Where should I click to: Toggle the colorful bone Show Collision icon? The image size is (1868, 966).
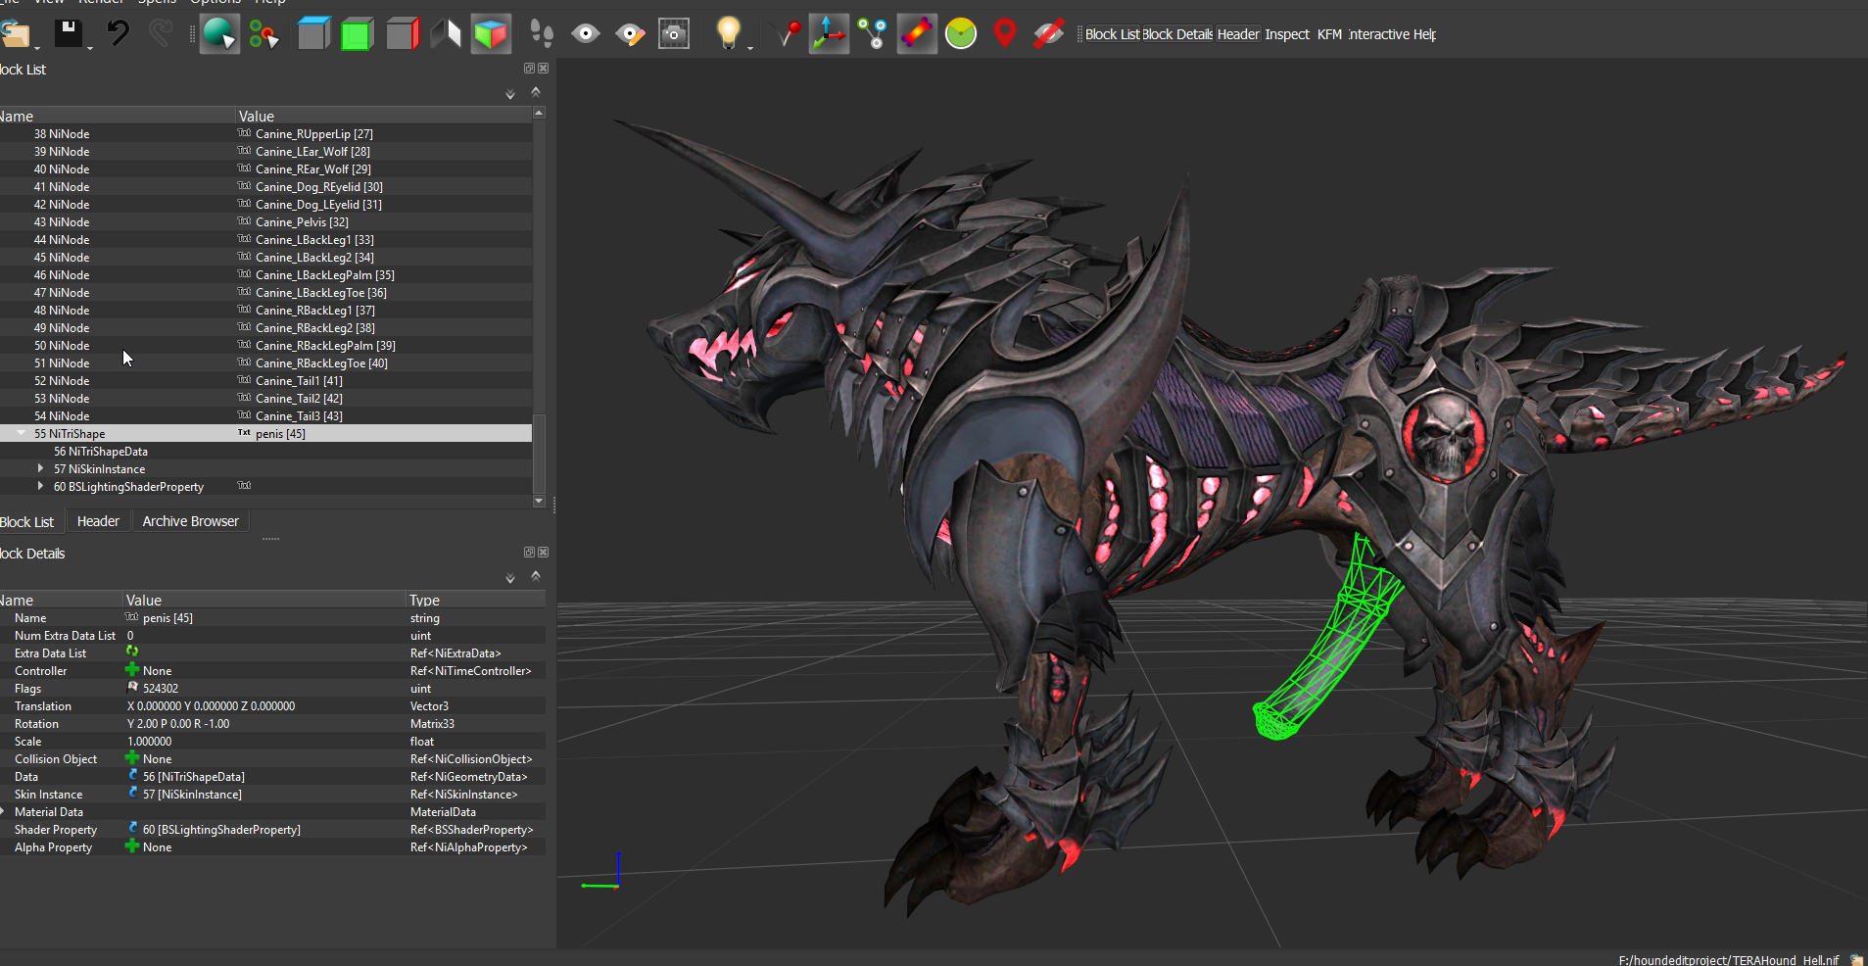(917, 34)
